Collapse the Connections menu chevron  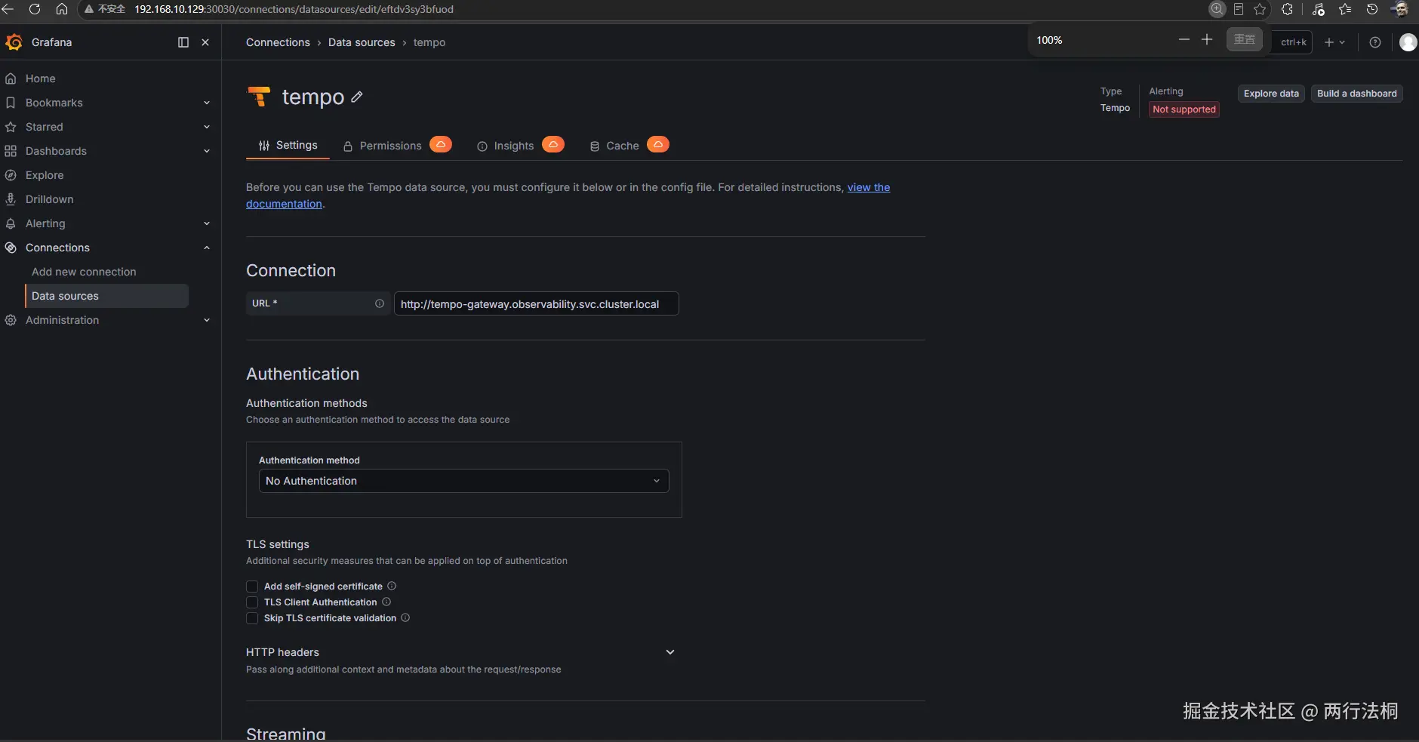pos(207,248)
